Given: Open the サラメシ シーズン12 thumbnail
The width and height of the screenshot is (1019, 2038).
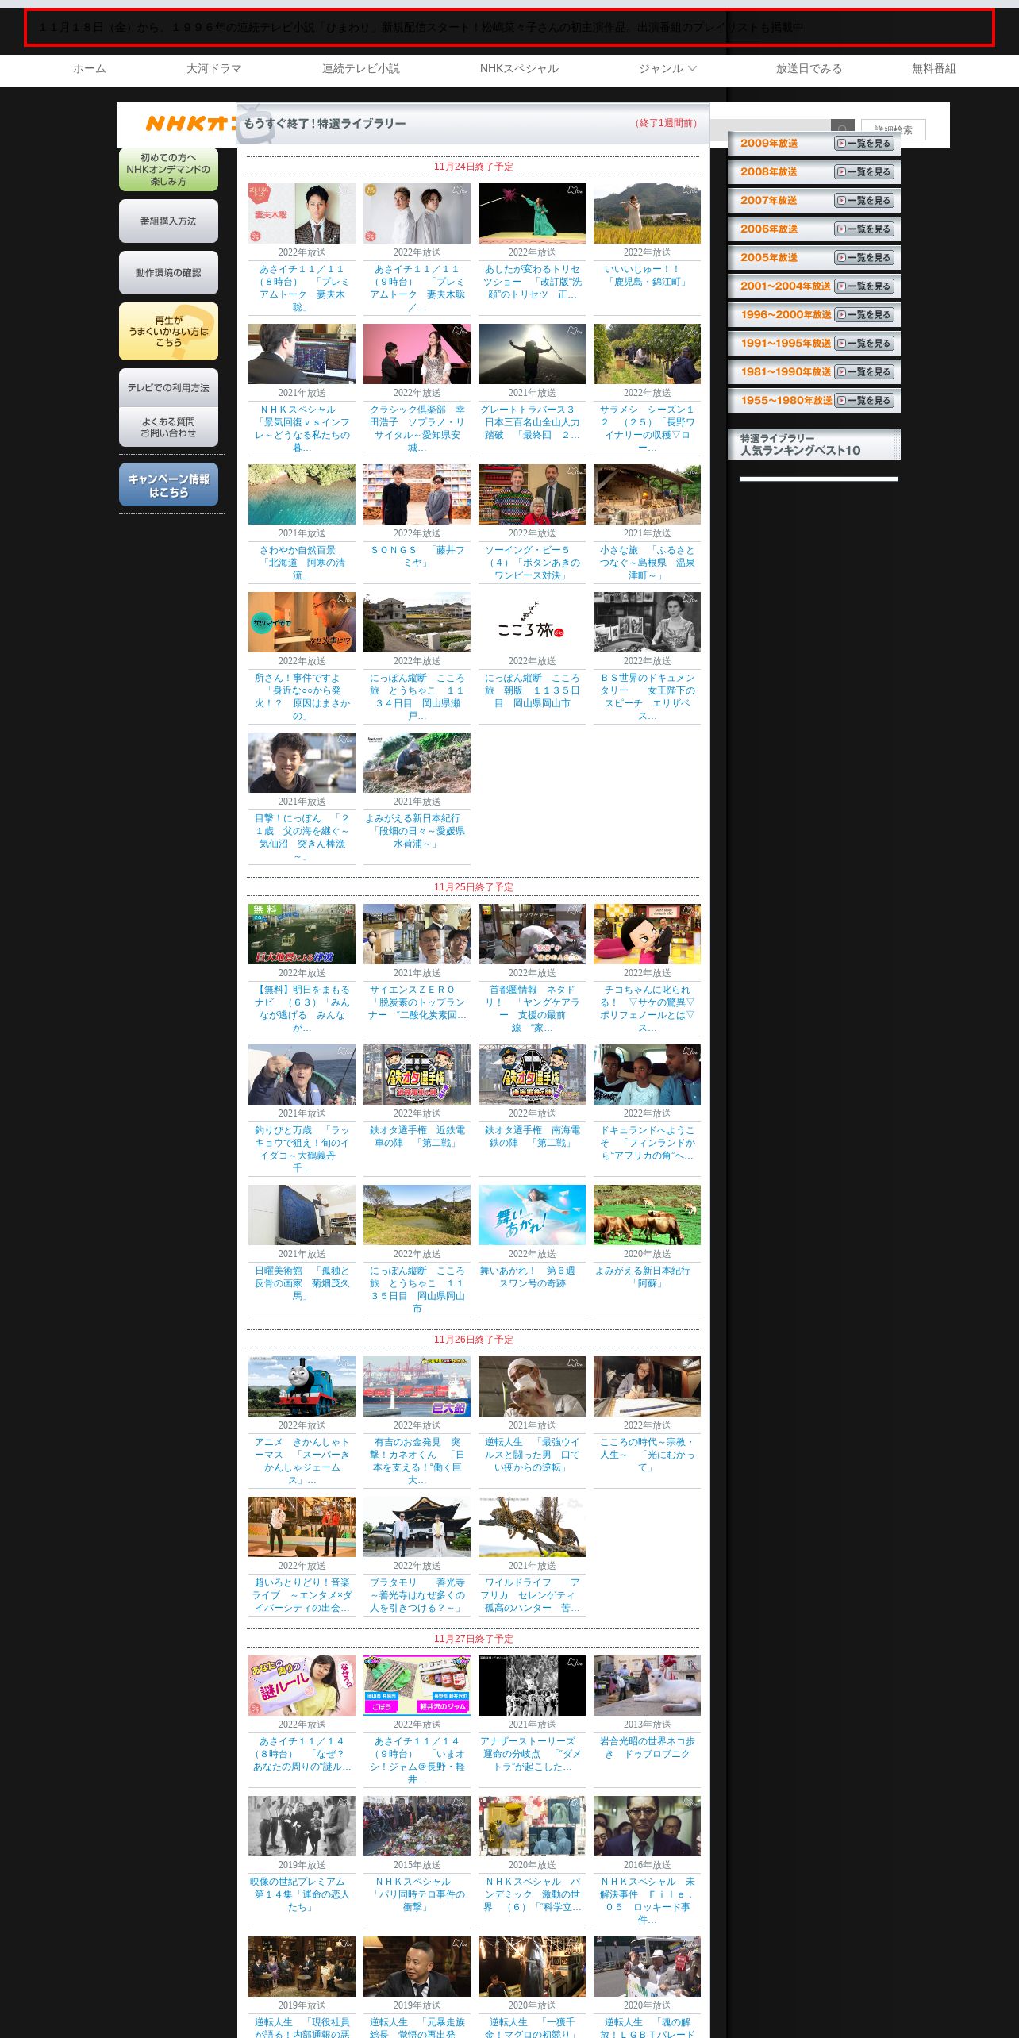Looking at the screenshot, I should pos(647,354).
